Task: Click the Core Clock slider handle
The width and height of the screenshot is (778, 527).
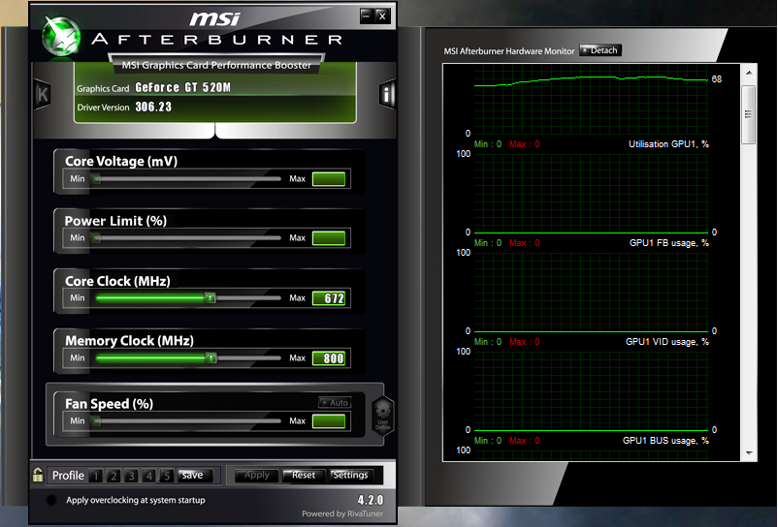Action: coord(211,297)
